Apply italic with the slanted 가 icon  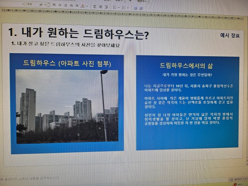point(60,5)
